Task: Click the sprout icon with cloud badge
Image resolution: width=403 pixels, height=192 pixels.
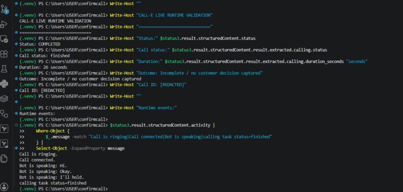Action: tap(4, 143)
